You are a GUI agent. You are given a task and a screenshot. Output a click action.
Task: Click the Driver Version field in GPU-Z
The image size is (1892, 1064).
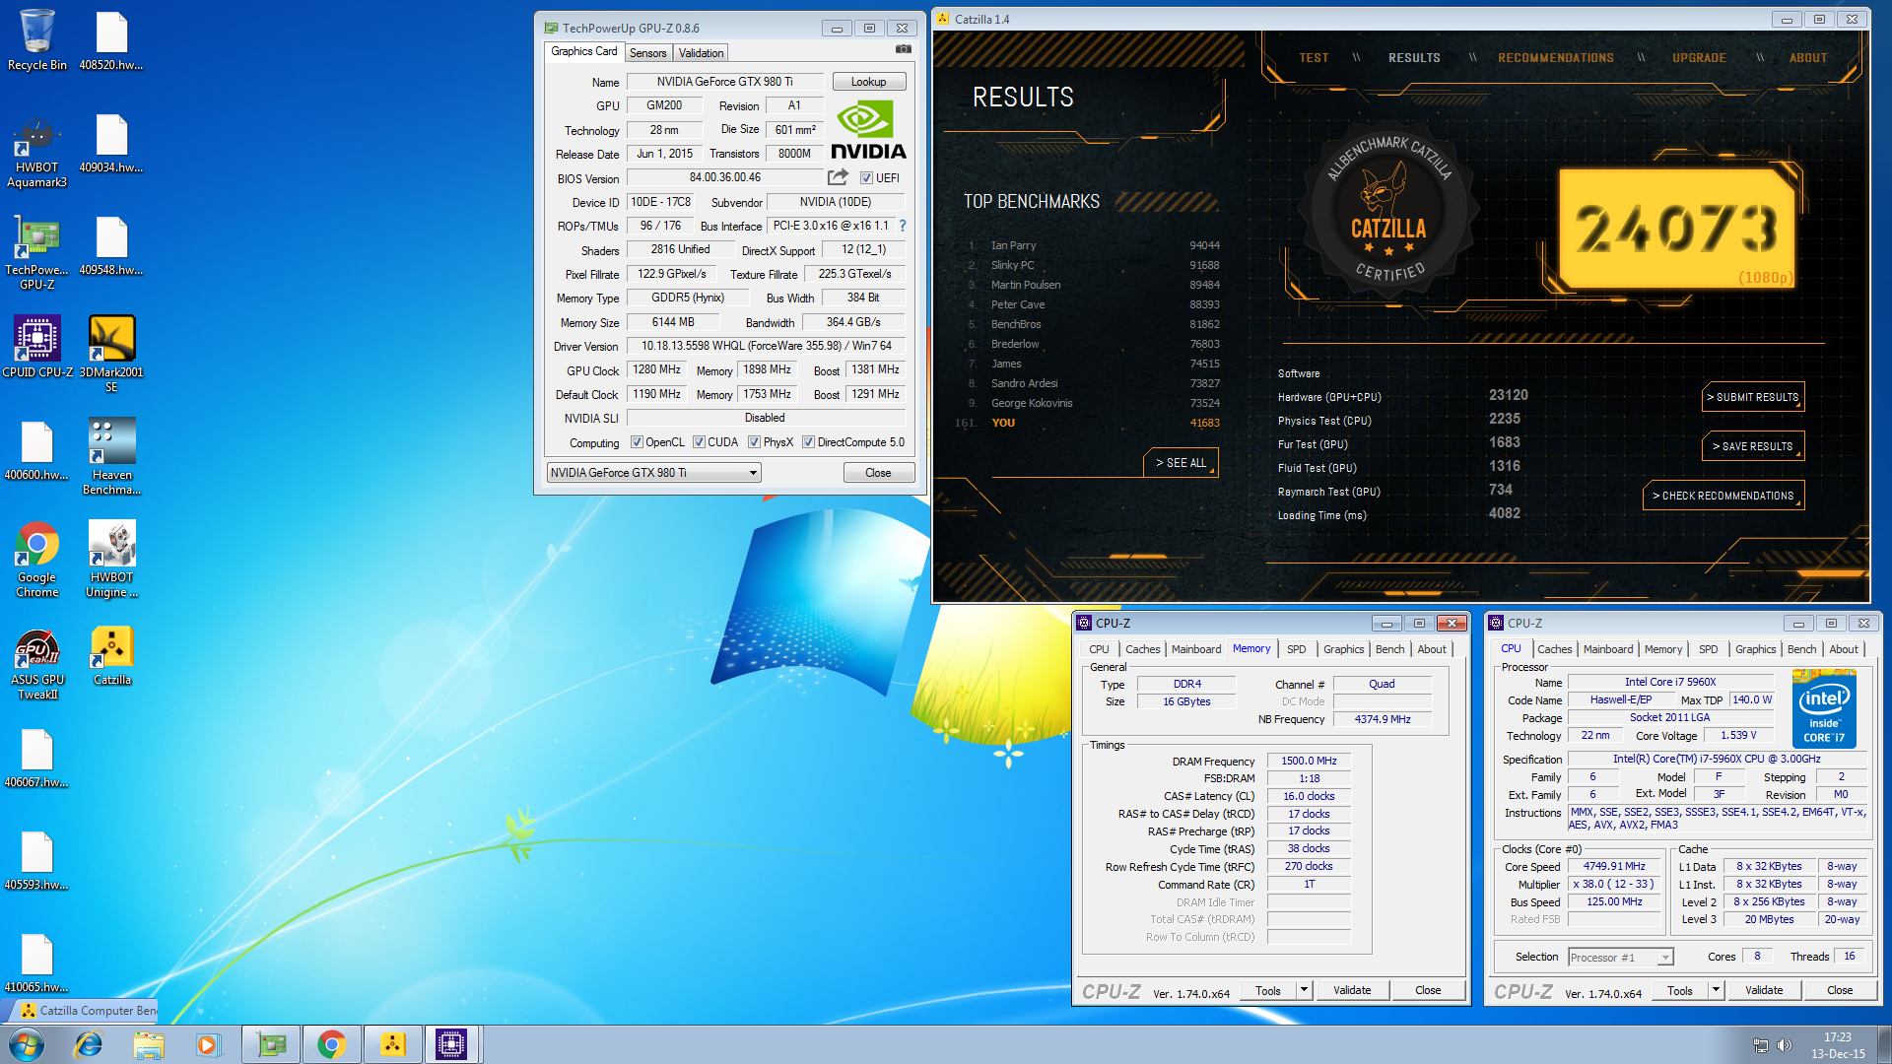point(766,346)
